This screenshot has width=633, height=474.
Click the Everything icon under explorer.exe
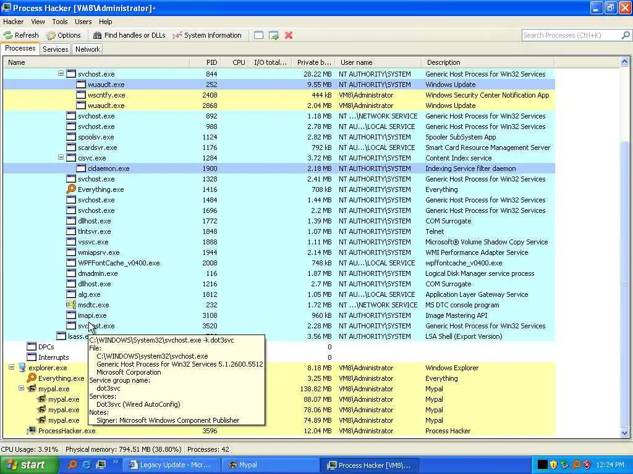pyautogui.click(x=32, y=378)
